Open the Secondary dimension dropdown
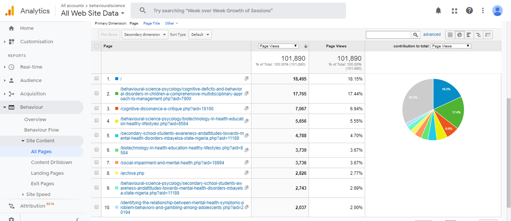The image size is (511, 221). point(146,35)
